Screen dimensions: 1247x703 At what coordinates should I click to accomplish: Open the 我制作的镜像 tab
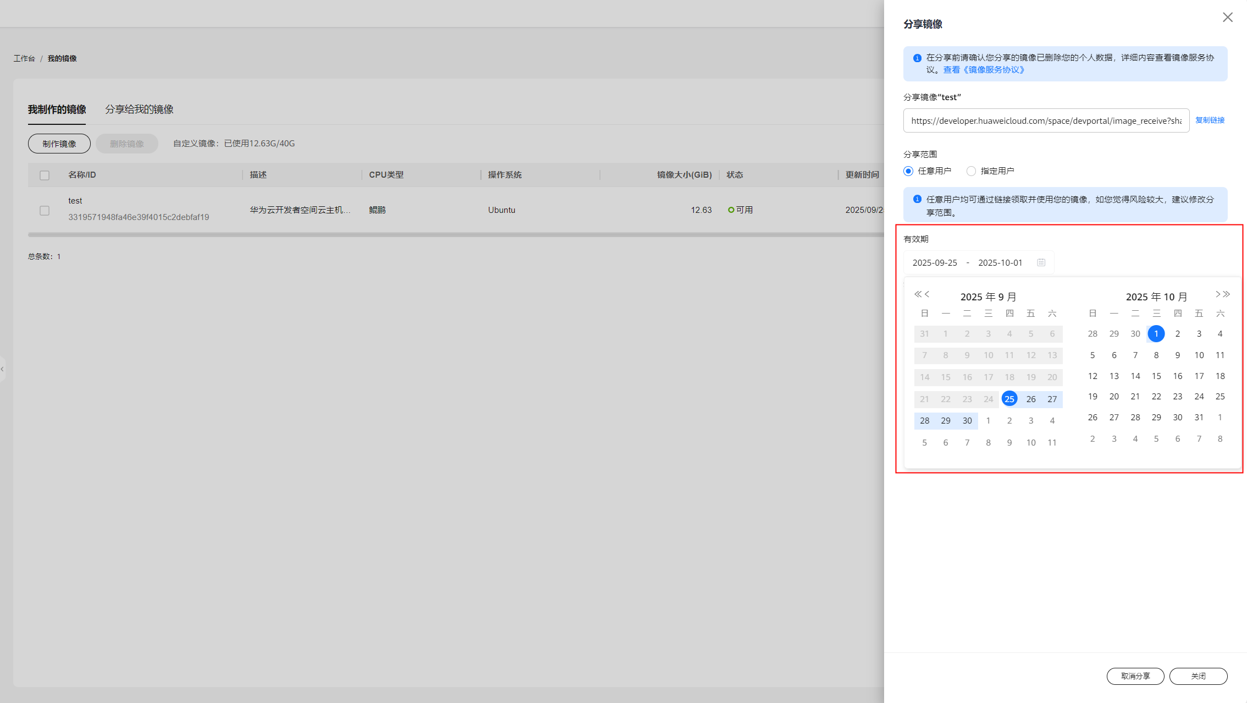click(57, 109)
